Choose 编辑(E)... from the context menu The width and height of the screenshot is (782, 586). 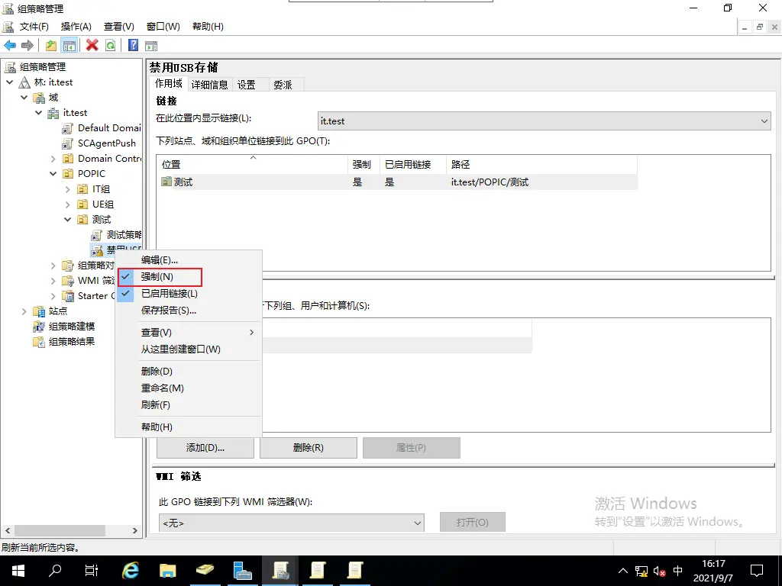[x=159, y=260]
